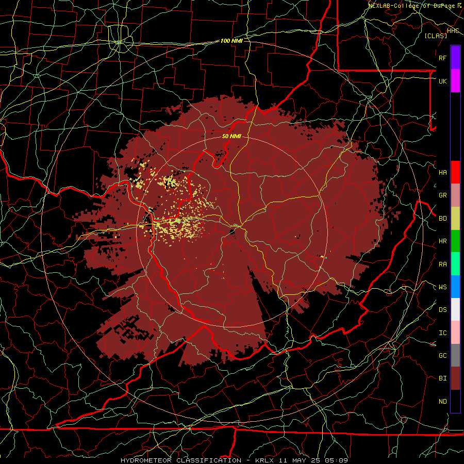Click the 'HR' legend label

coord(442,241)
